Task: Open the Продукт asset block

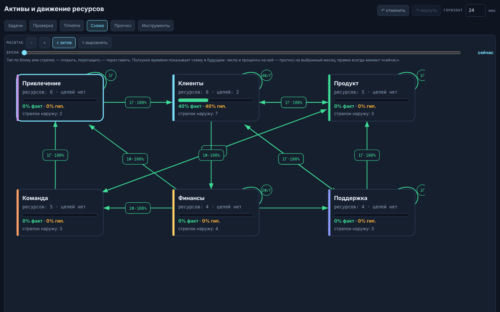Action: pyautogui.click(x=372, y=98)
